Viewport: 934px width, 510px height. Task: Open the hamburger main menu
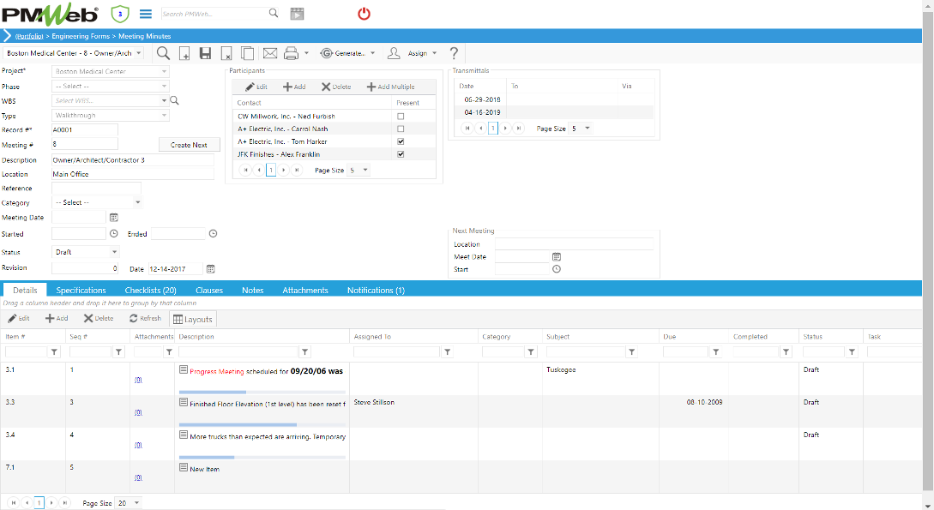click(145, 14)
